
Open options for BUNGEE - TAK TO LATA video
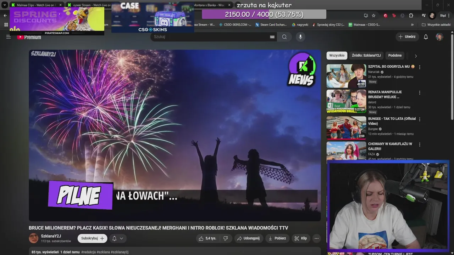(x=420, y=119)
